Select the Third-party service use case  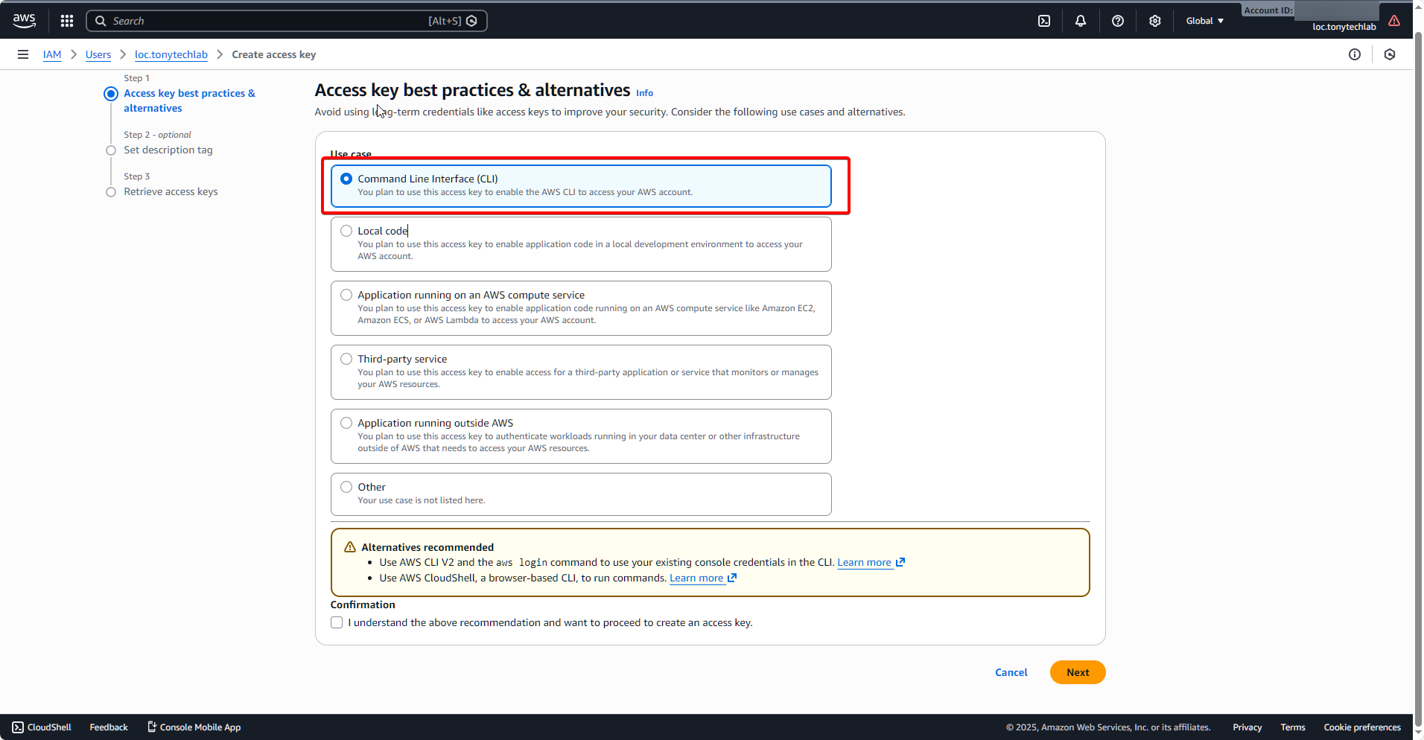click(346, 359)
